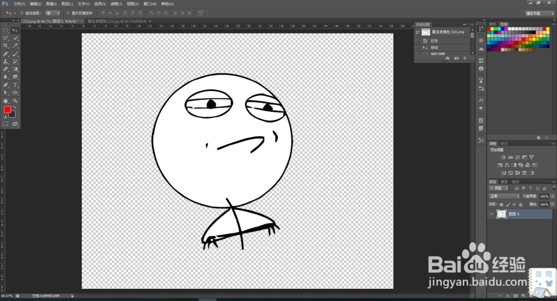Switch to the 样式 panel tab
This screenshot has height=301, width=557.
(504, 144)
